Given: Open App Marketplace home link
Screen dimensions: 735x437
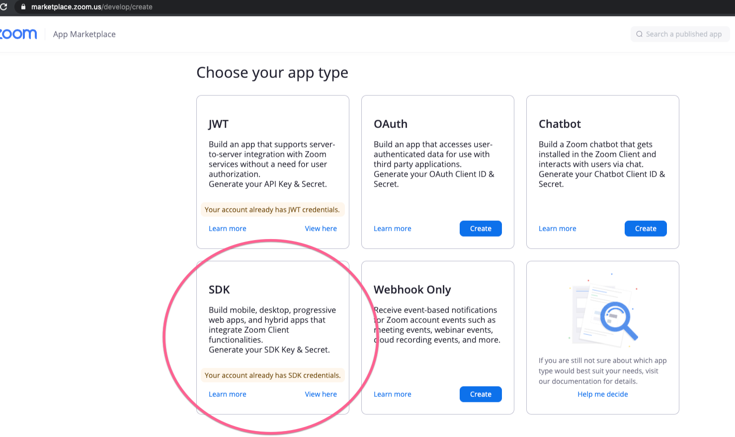Looking at the screenshot, I should click(84, 34).
